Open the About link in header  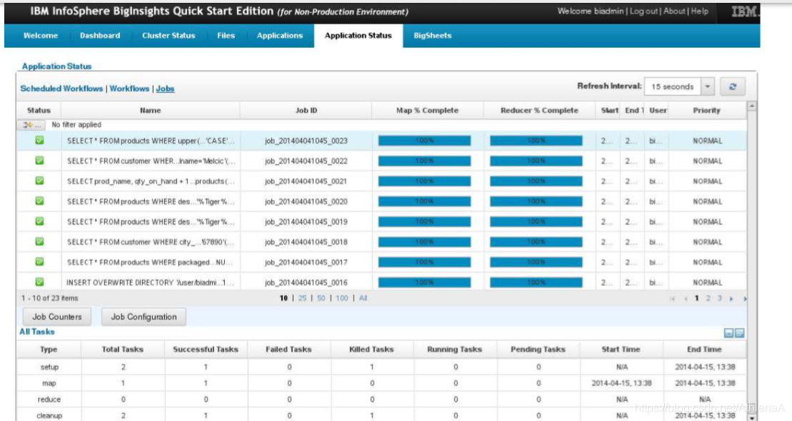[x=674, y=11]
